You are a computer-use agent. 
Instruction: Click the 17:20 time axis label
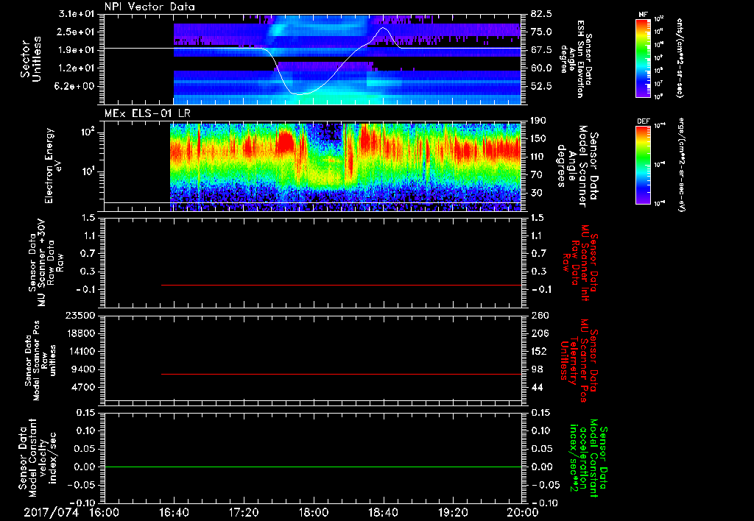(x=244, y=512)
